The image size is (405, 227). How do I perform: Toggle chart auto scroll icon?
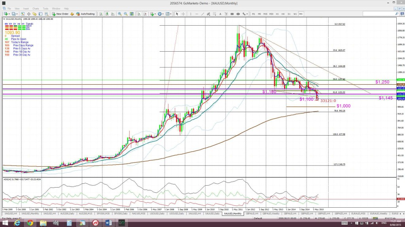139,14
